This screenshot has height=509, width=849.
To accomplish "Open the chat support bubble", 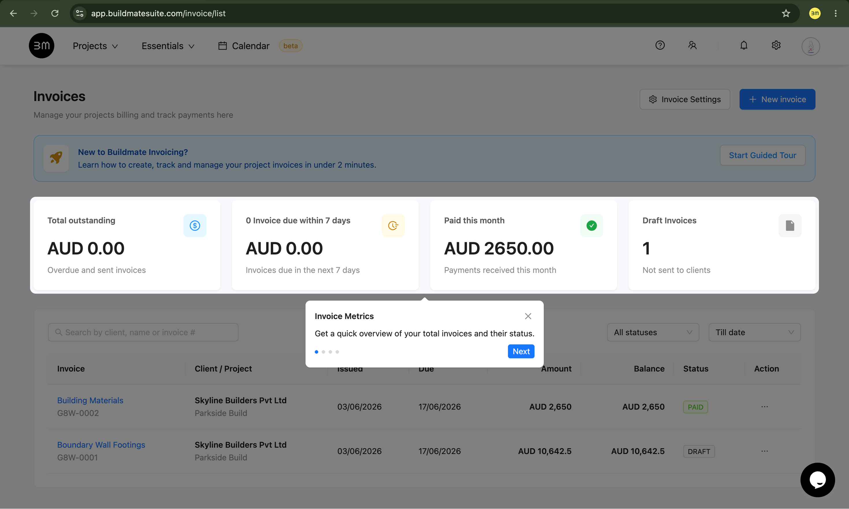I will (818, 480).
